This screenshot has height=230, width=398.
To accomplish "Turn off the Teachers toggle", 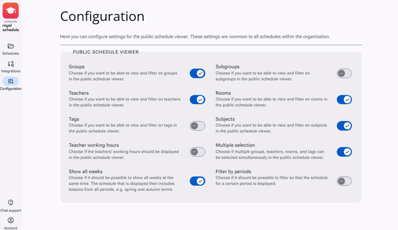I will [197, 100].
